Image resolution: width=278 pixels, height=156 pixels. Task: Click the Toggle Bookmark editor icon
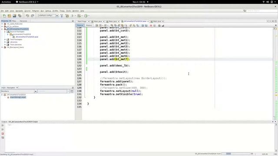click(x=138, y=26)
